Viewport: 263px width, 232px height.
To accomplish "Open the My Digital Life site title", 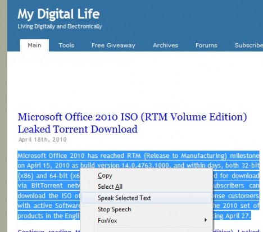I will 58,14.
